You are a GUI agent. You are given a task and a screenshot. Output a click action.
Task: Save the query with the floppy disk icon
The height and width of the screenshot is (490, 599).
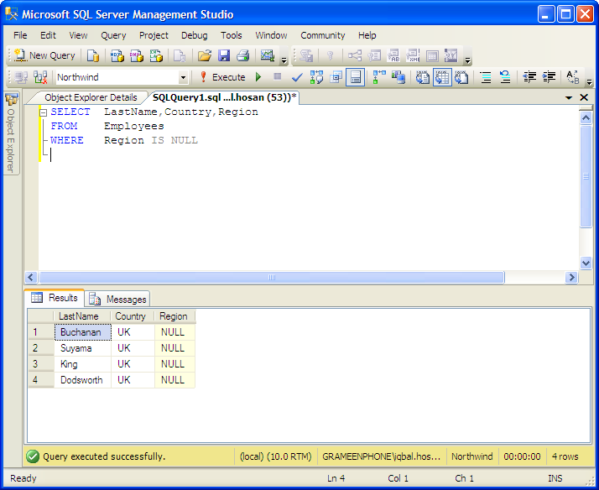pyautogui.click(x=224, y=55)
